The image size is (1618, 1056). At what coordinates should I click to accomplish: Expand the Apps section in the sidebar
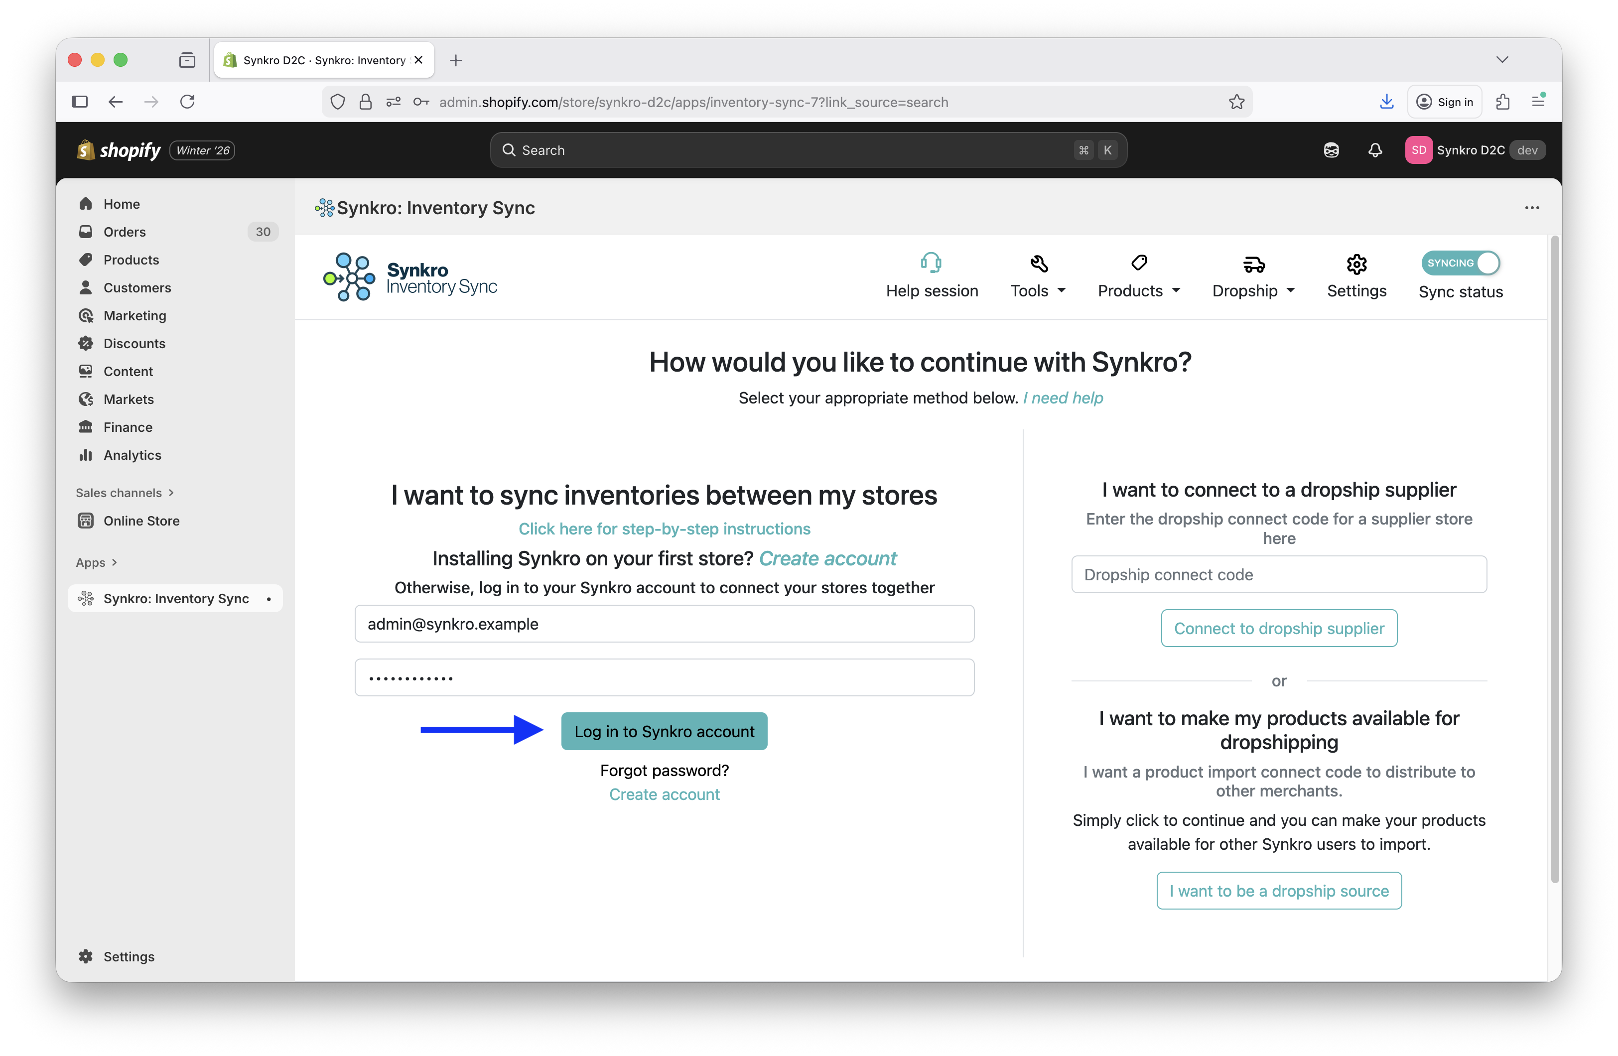[97, 562]
